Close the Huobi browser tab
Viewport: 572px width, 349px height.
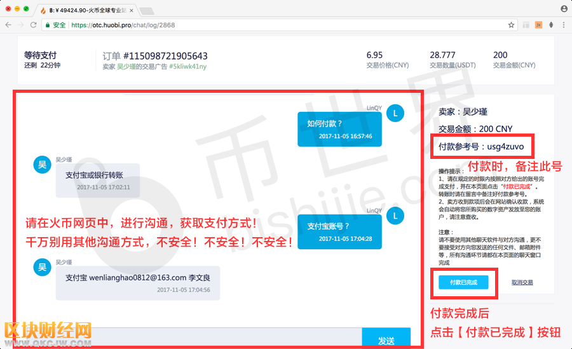(132, 11)
